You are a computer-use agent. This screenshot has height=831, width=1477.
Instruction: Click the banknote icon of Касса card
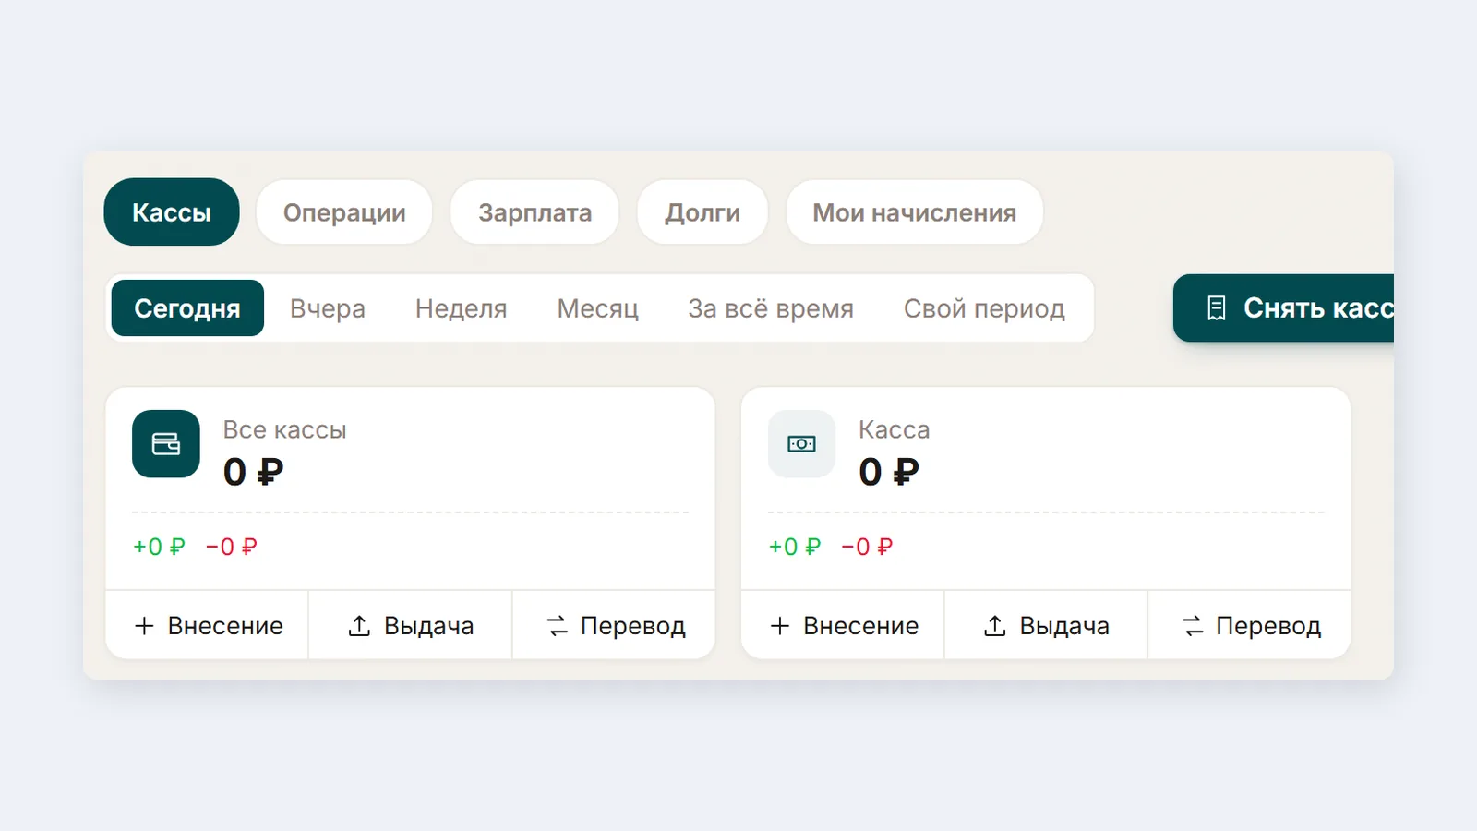(x=801, y=444)
